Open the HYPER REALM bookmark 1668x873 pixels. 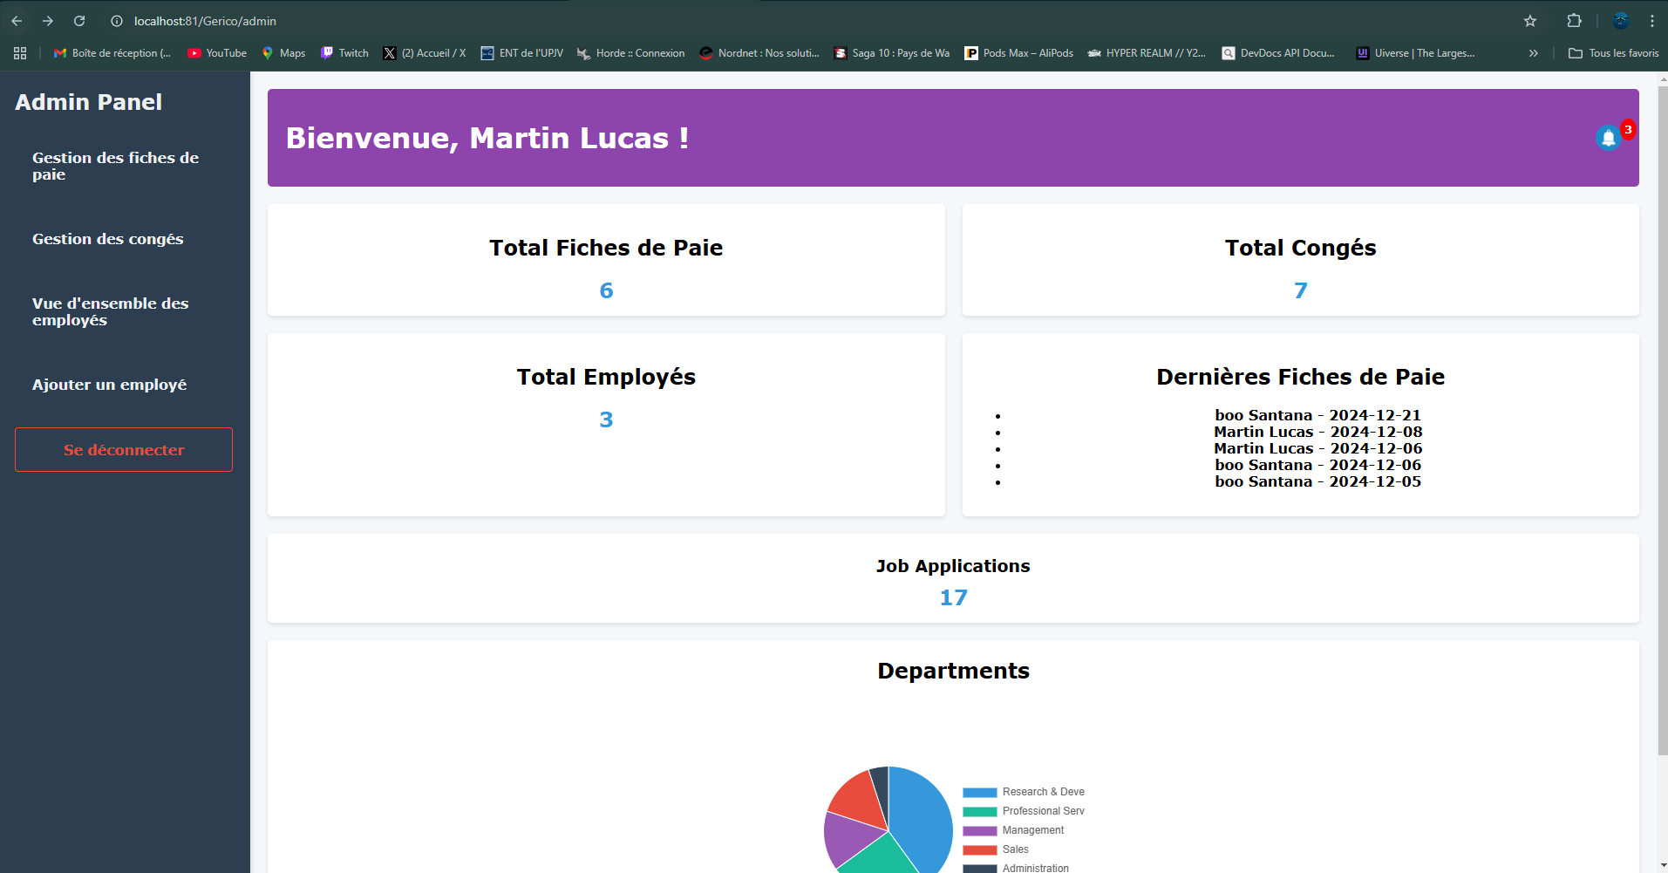[x=1147, y=53]
